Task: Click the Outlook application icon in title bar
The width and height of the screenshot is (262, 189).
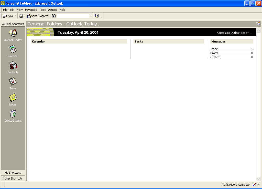Action: [x=3, y=3]
